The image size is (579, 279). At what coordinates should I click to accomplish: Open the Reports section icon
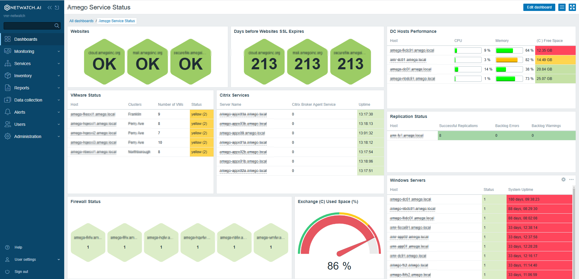click(x=8, y=88)
